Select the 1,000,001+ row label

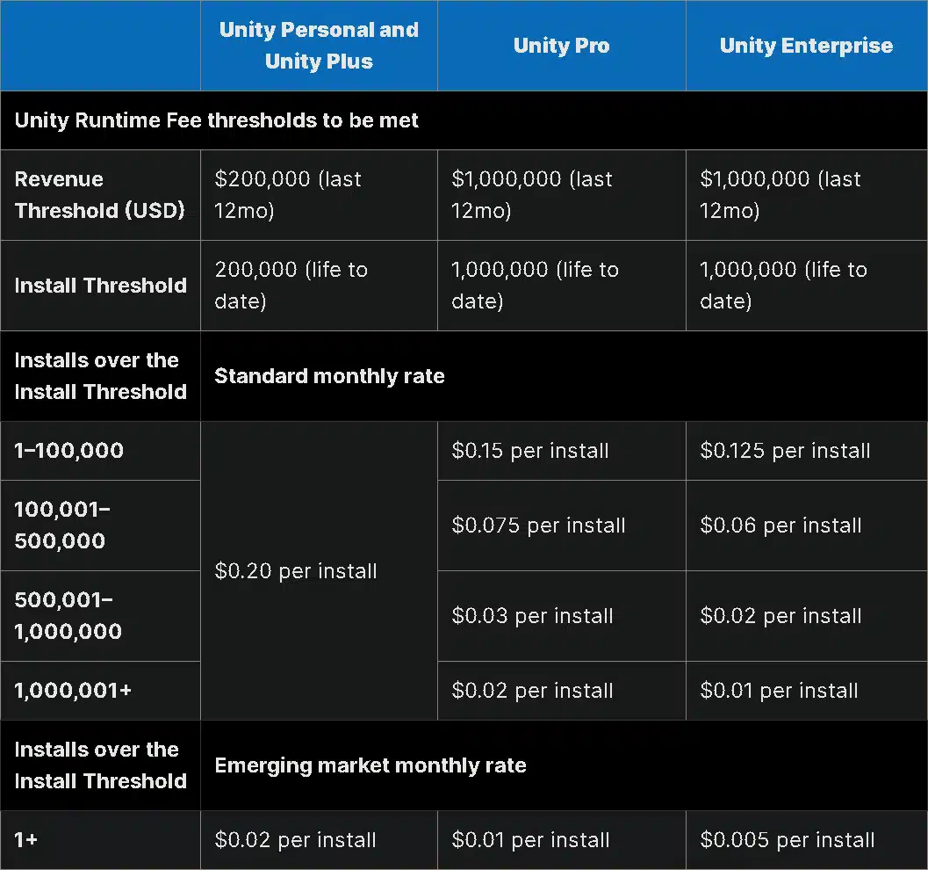click(x=101, y=691)
